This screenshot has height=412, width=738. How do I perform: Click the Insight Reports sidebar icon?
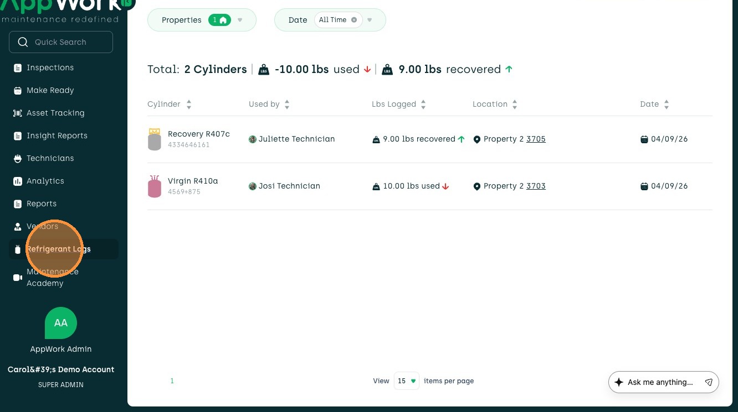tap(17, 136)
